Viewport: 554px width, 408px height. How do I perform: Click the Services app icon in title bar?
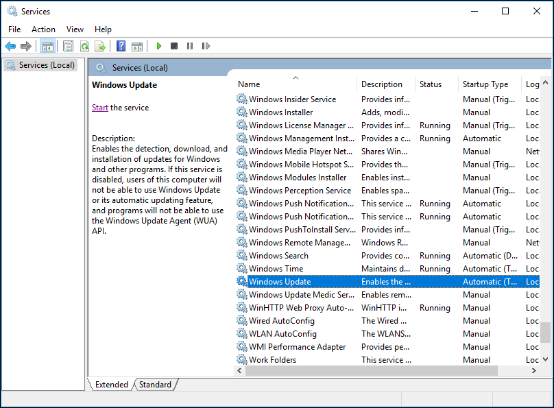pyautogui.click(x=12, y=11)
